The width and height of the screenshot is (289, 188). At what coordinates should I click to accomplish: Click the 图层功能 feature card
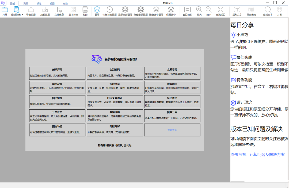click(57, 130)
